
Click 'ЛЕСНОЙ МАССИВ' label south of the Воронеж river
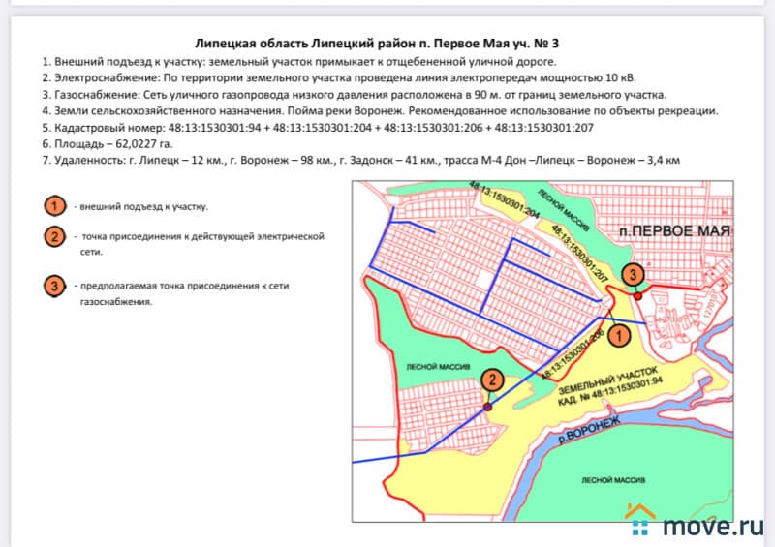click(613, 480)
